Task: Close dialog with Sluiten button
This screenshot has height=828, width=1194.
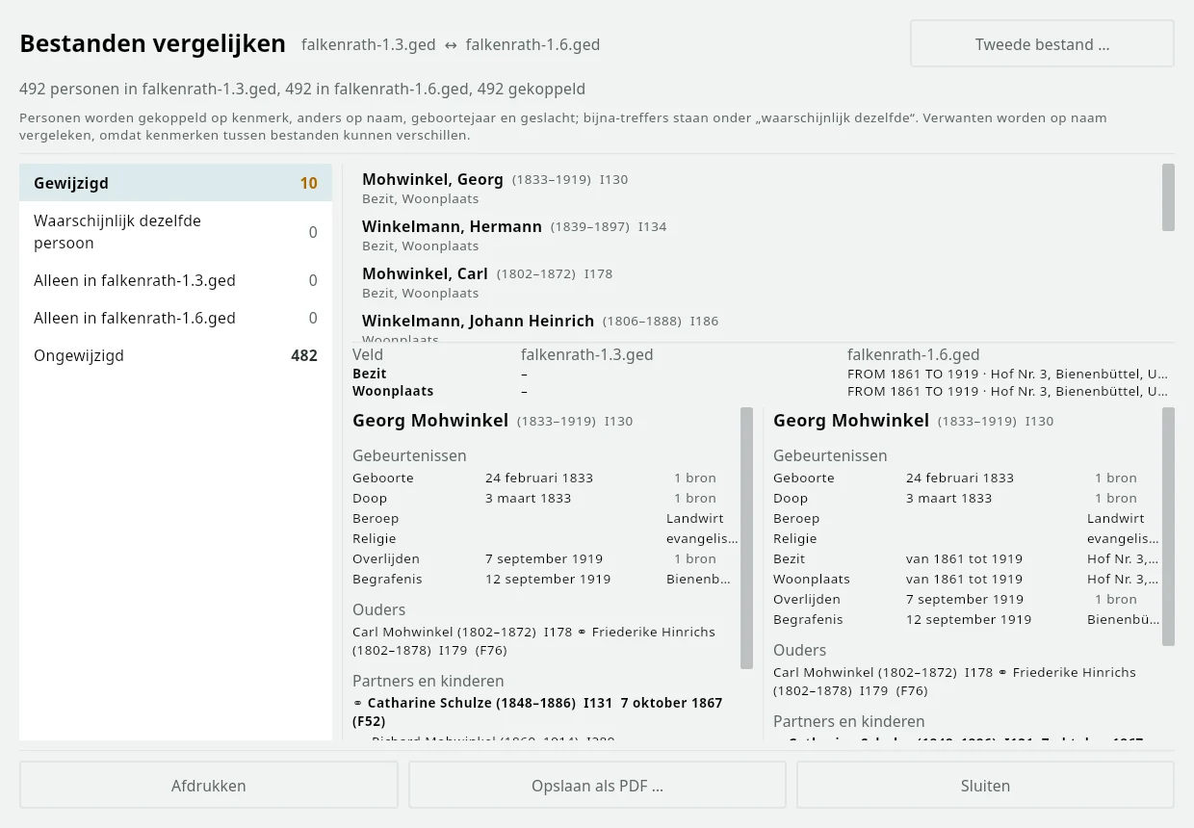Action: click(x=985, y=786)
